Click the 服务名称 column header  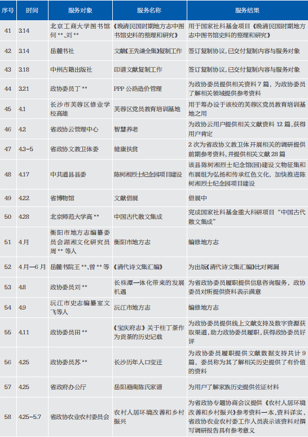(149, 10)
